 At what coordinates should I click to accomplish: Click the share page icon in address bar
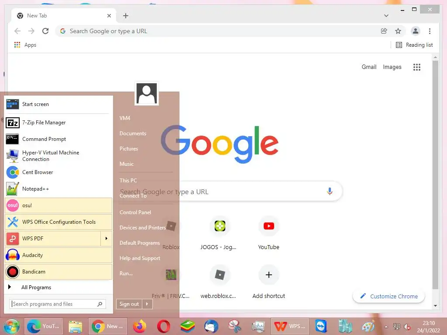coord(384,31)
